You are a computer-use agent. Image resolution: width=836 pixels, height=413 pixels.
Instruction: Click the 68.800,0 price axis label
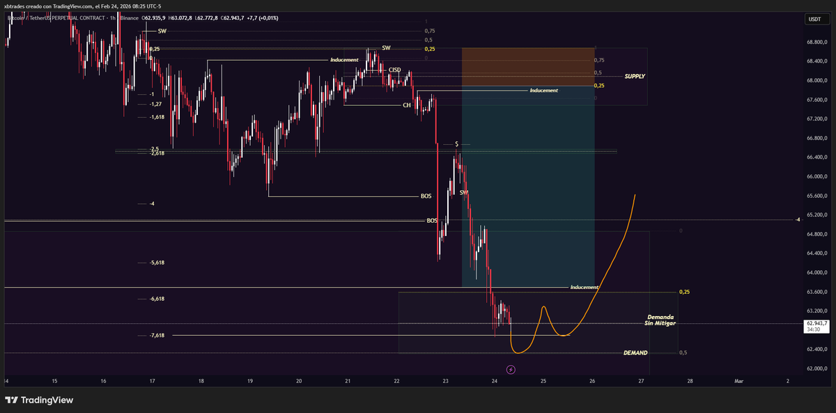(816, 42)
